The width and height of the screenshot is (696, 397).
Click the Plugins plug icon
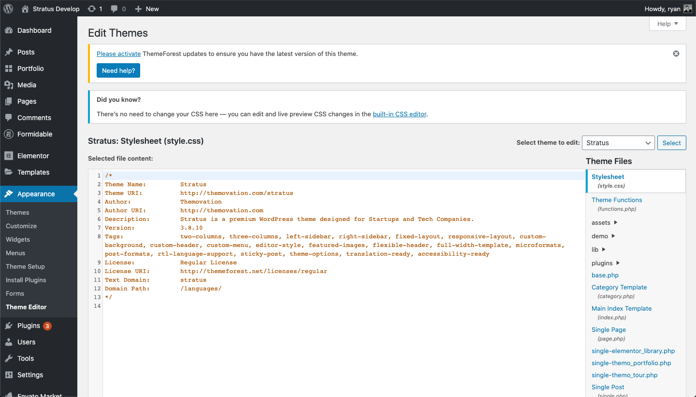(x=9, y=326)
